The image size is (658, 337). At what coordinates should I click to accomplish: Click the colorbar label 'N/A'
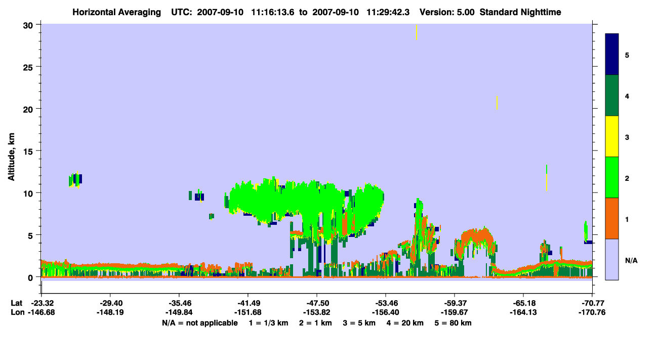631,261
